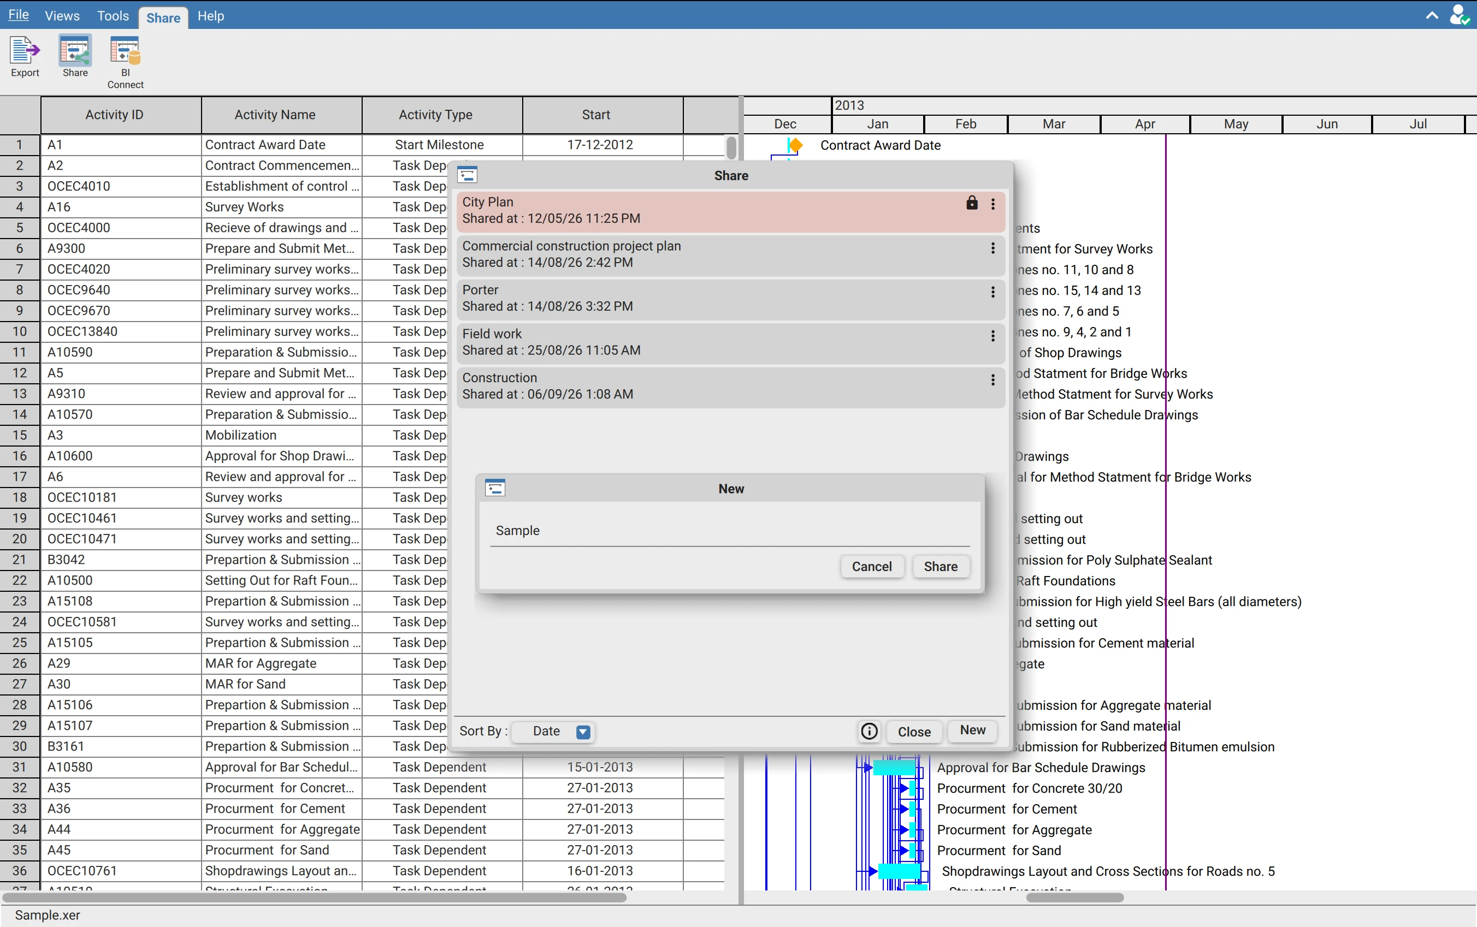The width and height of the screenshot is (1477, 927).
Task: Click the New button in Share dialog
Action: (x=972, y=730)
